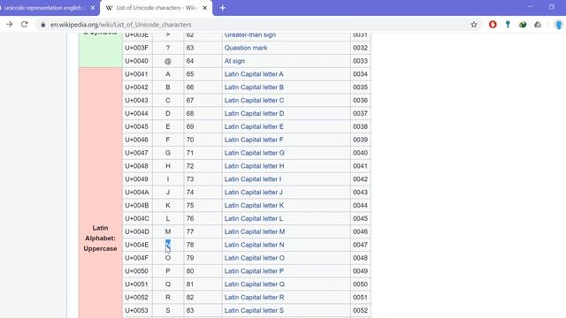Click the U+0041 code cell

point(137,74)
